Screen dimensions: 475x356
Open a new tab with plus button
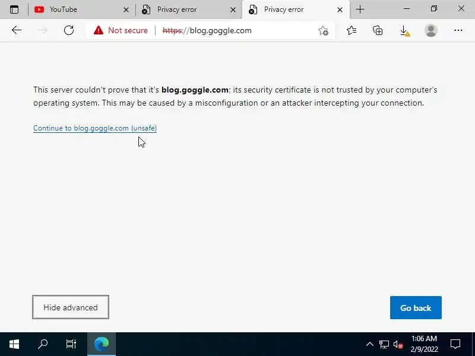click(360, 9)
